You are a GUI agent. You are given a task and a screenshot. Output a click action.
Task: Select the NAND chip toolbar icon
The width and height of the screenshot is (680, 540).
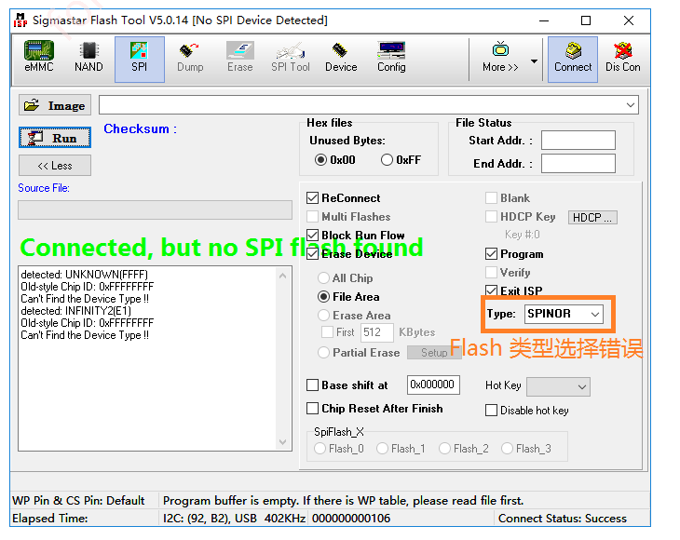[x=88, y=57]
